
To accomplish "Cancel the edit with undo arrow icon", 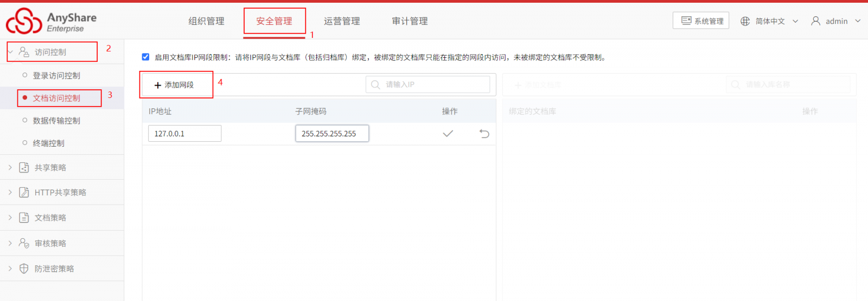I will 484,134.
